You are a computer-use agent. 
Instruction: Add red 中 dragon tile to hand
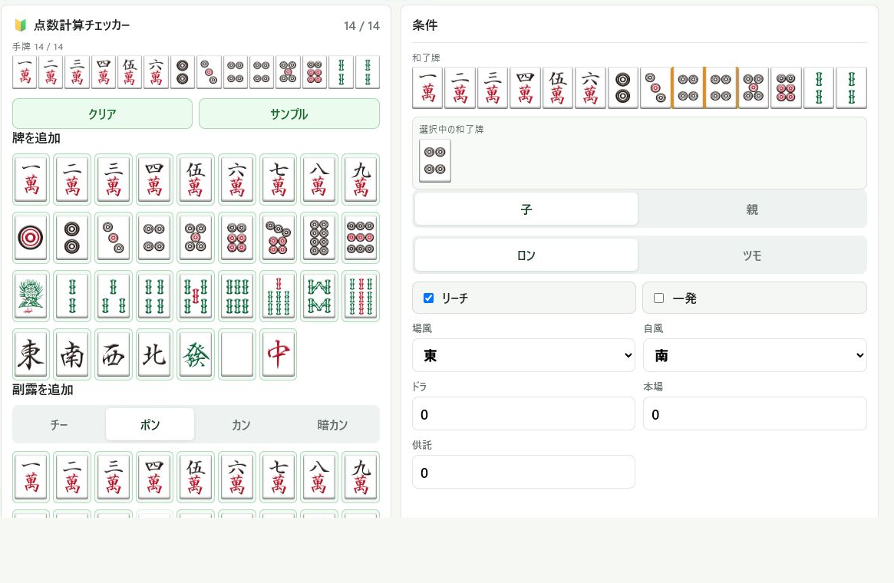(x=279, y=354)
